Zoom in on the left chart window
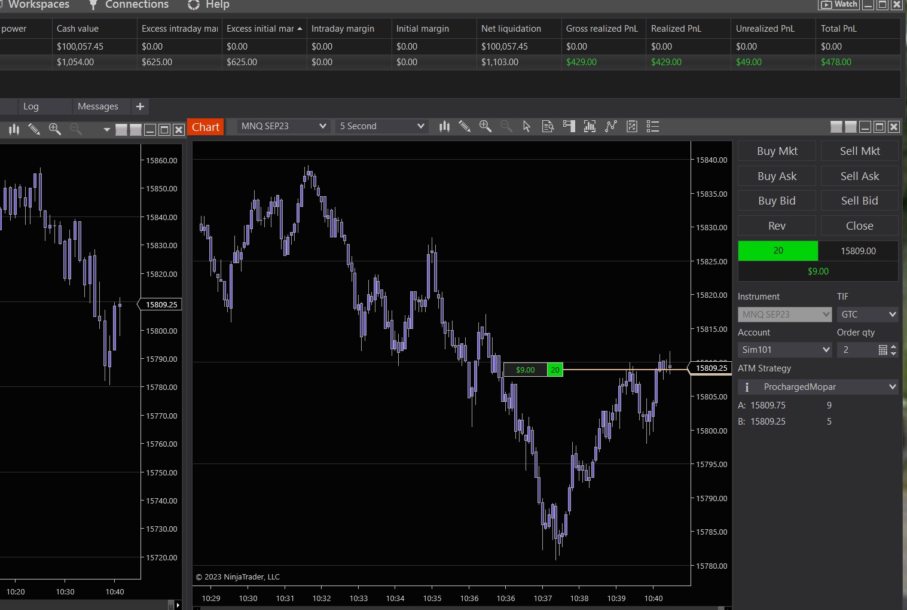The height and width of the screenshot is (610, 907). pos(55,129)
